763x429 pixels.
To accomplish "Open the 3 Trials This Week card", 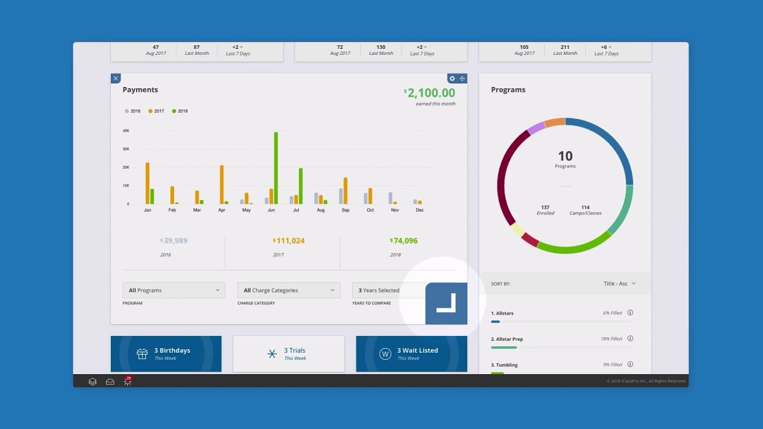I will 289,354.
